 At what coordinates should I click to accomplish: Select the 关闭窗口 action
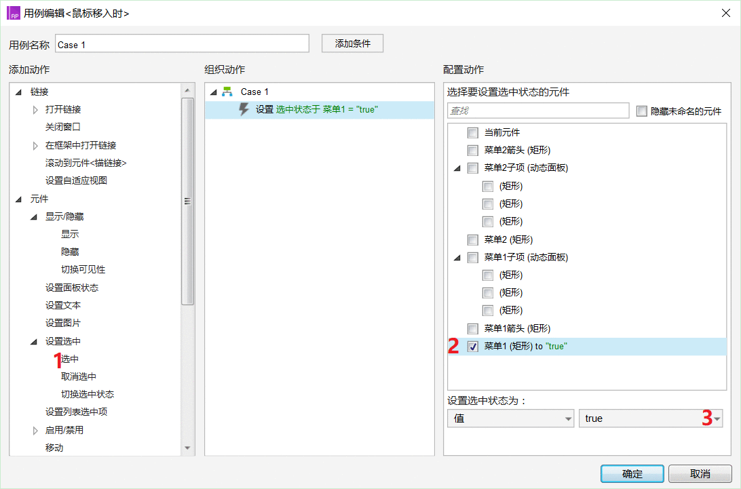point(63,127)
